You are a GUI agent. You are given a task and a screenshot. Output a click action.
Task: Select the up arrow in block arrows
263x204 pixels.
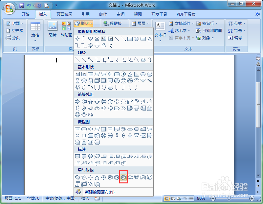(91, 101)
